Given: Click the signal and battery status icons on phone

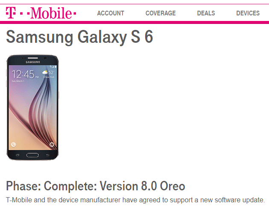Looking at the screenshot, I should (53, 67).
